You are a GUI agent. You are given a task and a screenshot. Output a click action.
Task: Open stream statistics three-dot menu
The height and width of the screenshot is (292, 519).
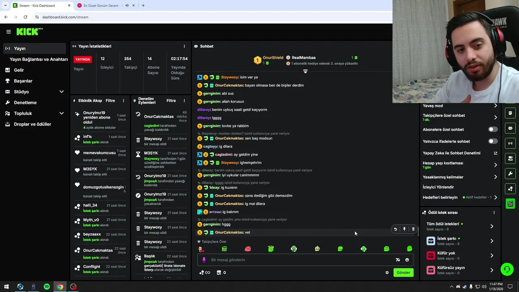pyautogui.click(x=184, y=46)
